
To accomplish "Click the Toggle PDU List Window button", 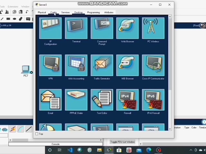I will (x=122, y=142).
